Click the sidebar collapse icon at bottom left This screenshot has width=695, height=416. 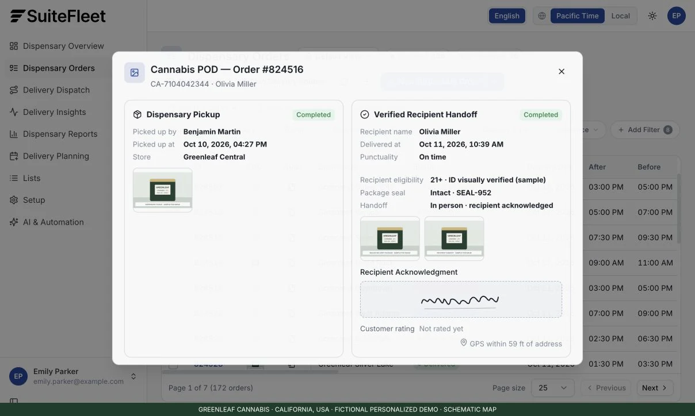pyautogui.click(x=14, y=402)
